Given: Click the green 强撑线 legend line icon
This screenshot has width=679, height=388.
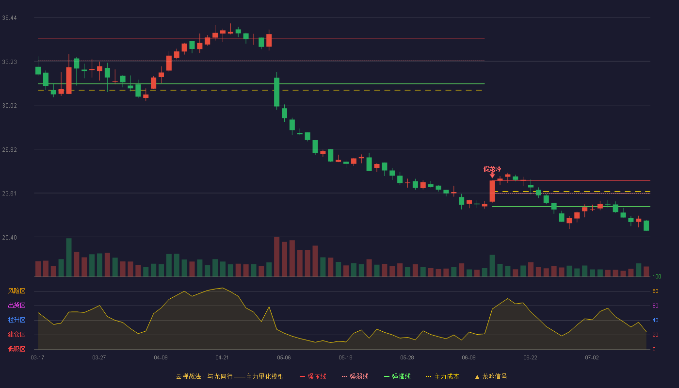Looking at the screenshot, I should click(x=387, y=376).
